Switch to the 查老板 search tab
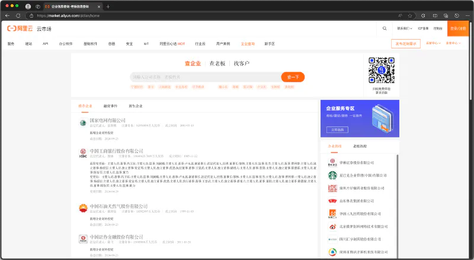Viewport: 474px width, 260px height. coord(217,63)
